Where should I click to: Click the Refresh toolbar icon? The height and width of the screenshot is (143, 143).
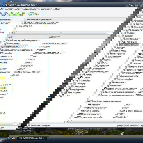[x=17, y=14]
